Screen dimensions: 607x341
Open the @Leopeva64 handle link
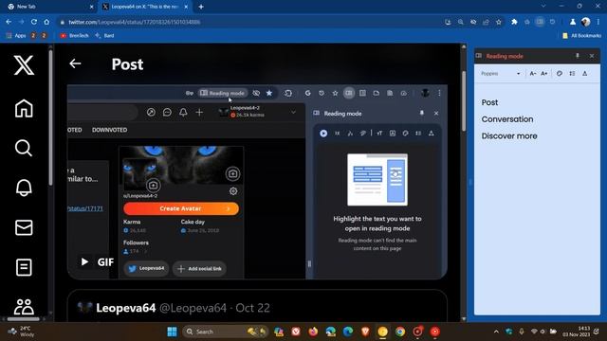pos(193,308)
